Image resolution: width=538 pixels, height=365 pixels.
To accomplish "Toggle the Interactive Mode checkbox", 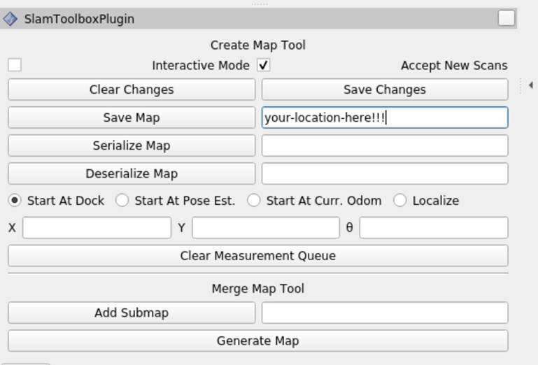I will pos(15,65).
